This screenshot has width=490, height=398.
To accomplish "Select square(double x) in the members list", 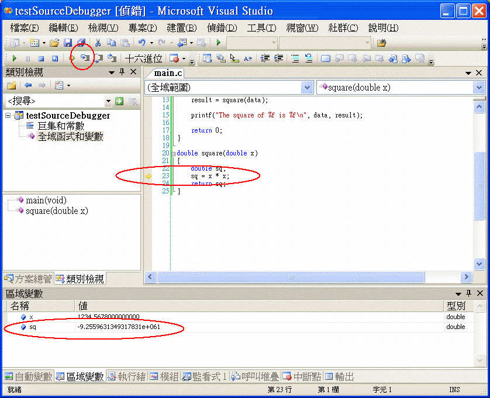I will (57, 211).
